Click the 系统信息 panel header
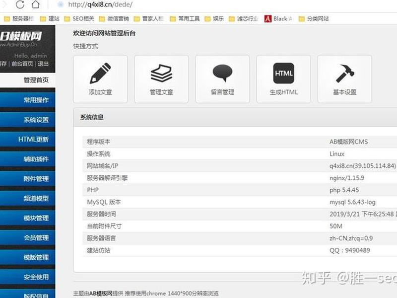This screenshot has width=397, height=298. [x=235, y=117]
